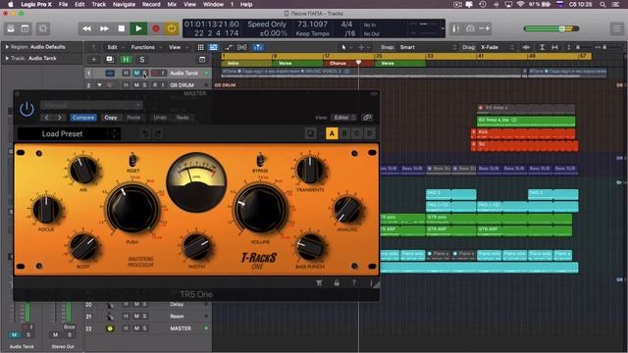Toggle the Count-in button
The height and width of the screenshot is (353, 628).
tap(484, 28)
